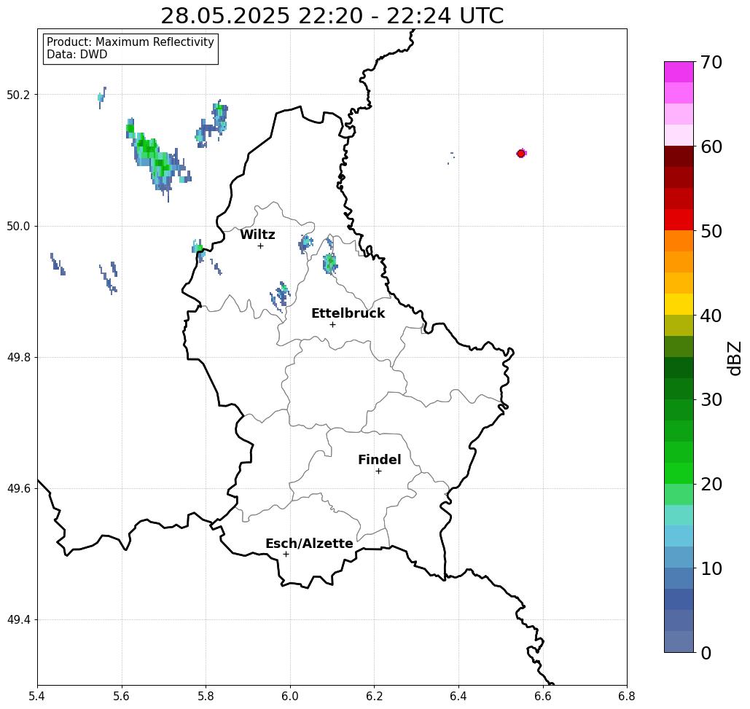
Task: Click the dark green 30 dBZ color band
Action: 679,388
